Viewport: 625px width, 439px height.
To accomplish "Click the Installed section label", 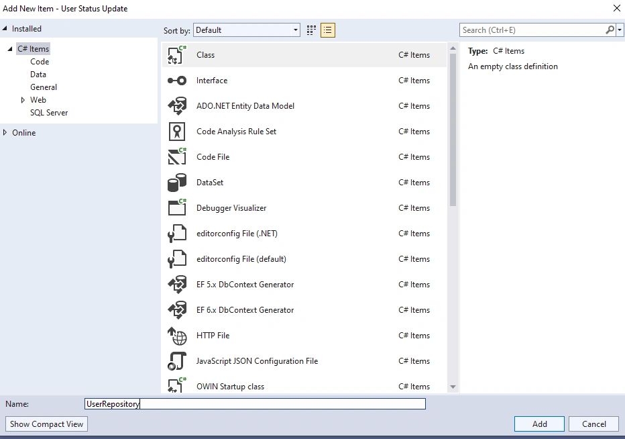I will point(27,29).
